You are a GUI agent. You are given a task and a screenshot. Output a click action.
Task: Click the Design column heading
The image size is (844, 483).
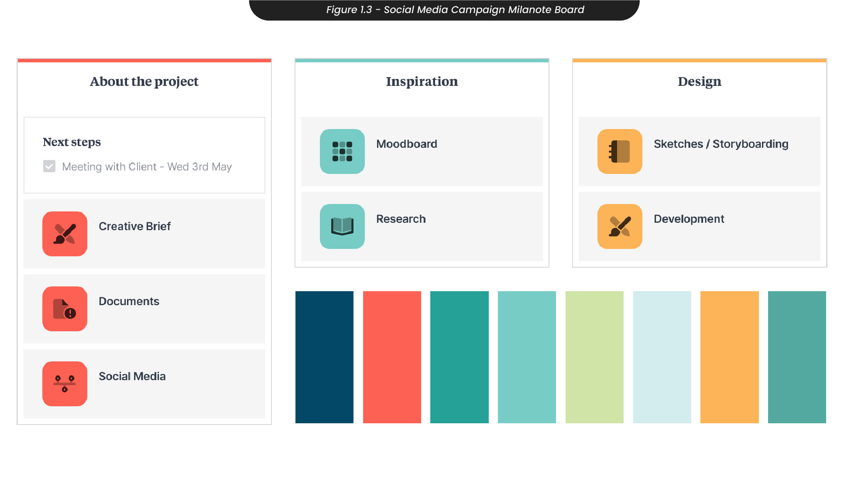(x=699, y=82)
